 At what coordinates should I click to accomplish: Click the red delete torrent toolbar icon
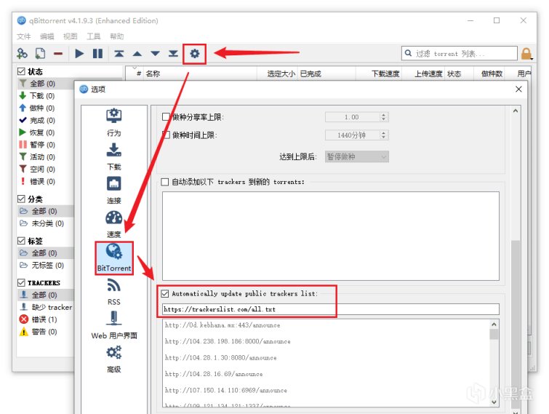pyautogui.click(x=58, y=54)
